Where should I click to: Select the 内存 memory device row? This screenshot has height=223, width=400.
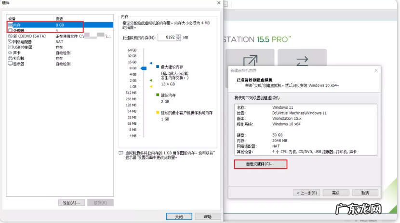(x=60, y=25)
